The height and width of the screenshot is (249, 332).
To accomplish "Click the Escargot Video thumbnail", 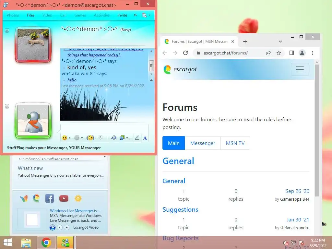I will tap(32, 219).
